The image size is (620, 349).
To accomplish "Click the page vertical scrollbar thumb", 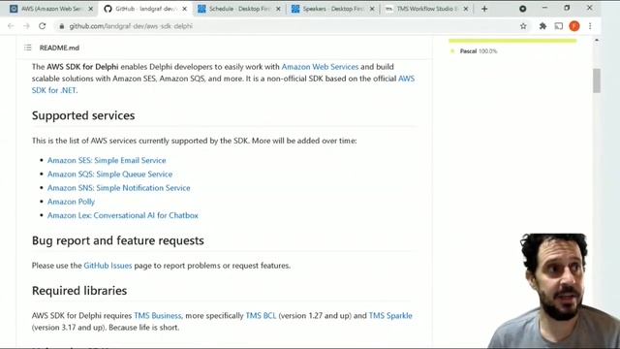I will [597, 80].
